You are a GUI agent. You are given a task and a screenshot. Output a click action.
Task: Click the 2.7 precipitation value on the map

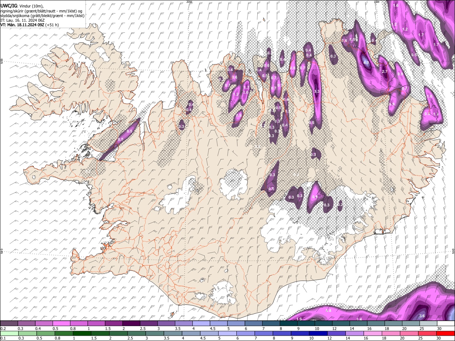click(384, 72)
